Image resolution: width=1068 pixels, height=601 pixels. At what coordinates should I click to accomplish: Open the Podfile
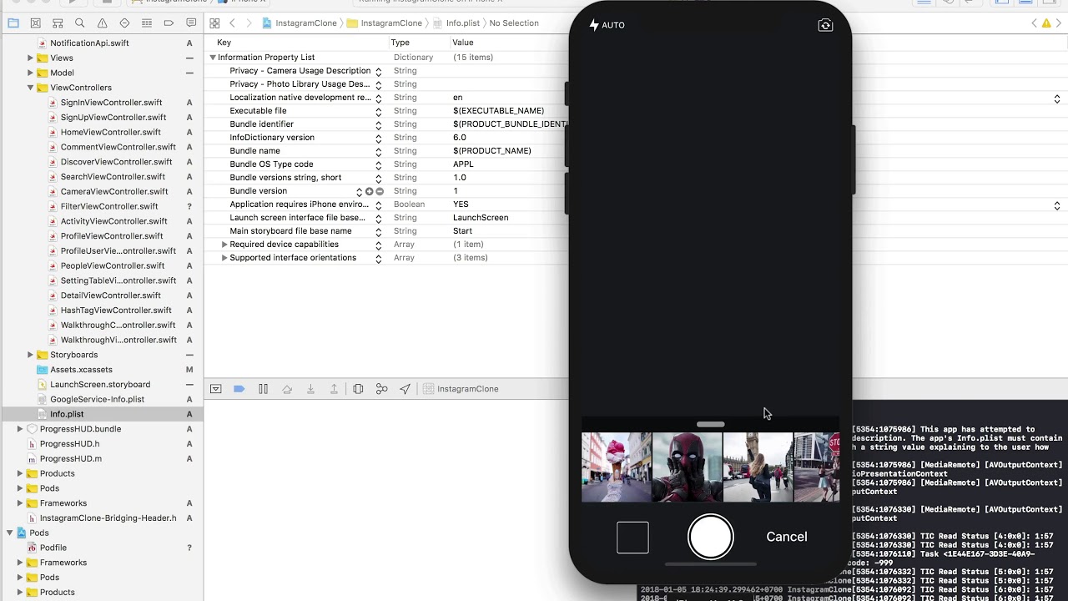pos(53,548)
